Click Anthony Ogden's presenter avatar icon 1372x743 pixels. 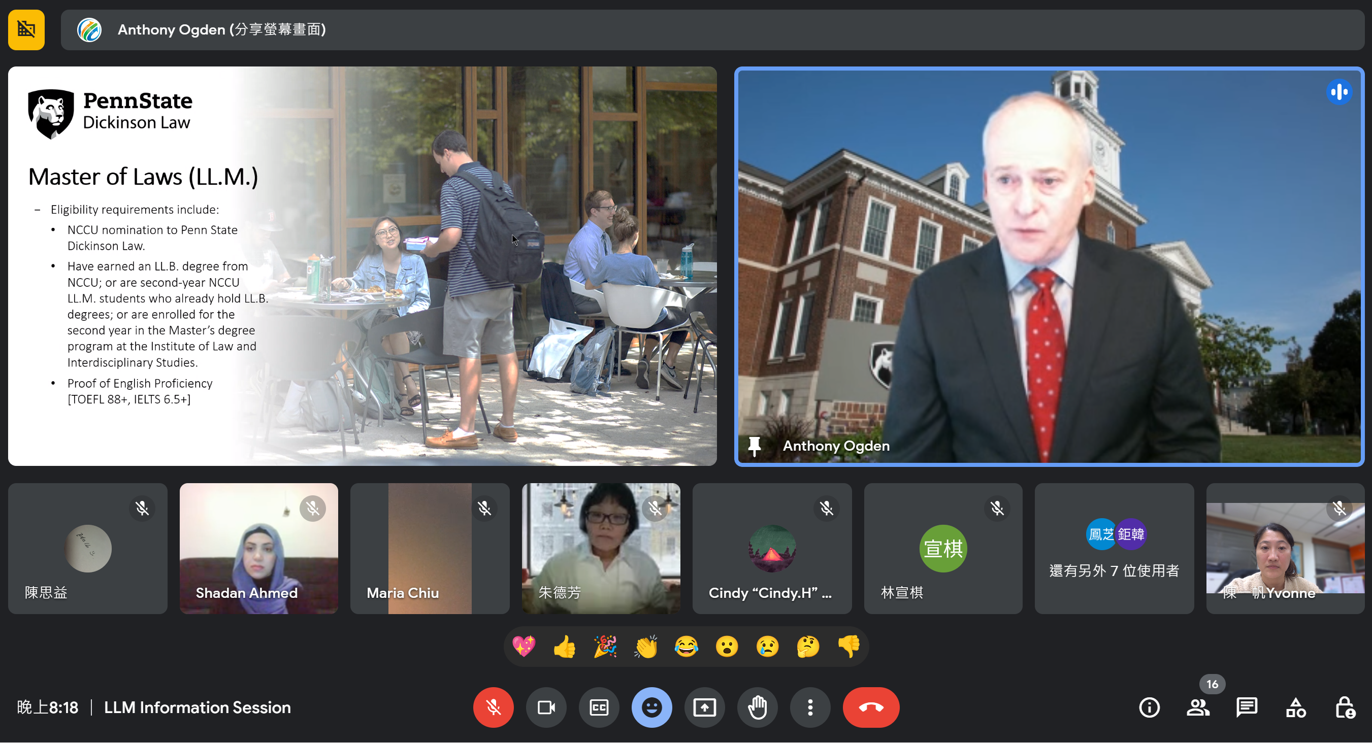coord(89,30)
